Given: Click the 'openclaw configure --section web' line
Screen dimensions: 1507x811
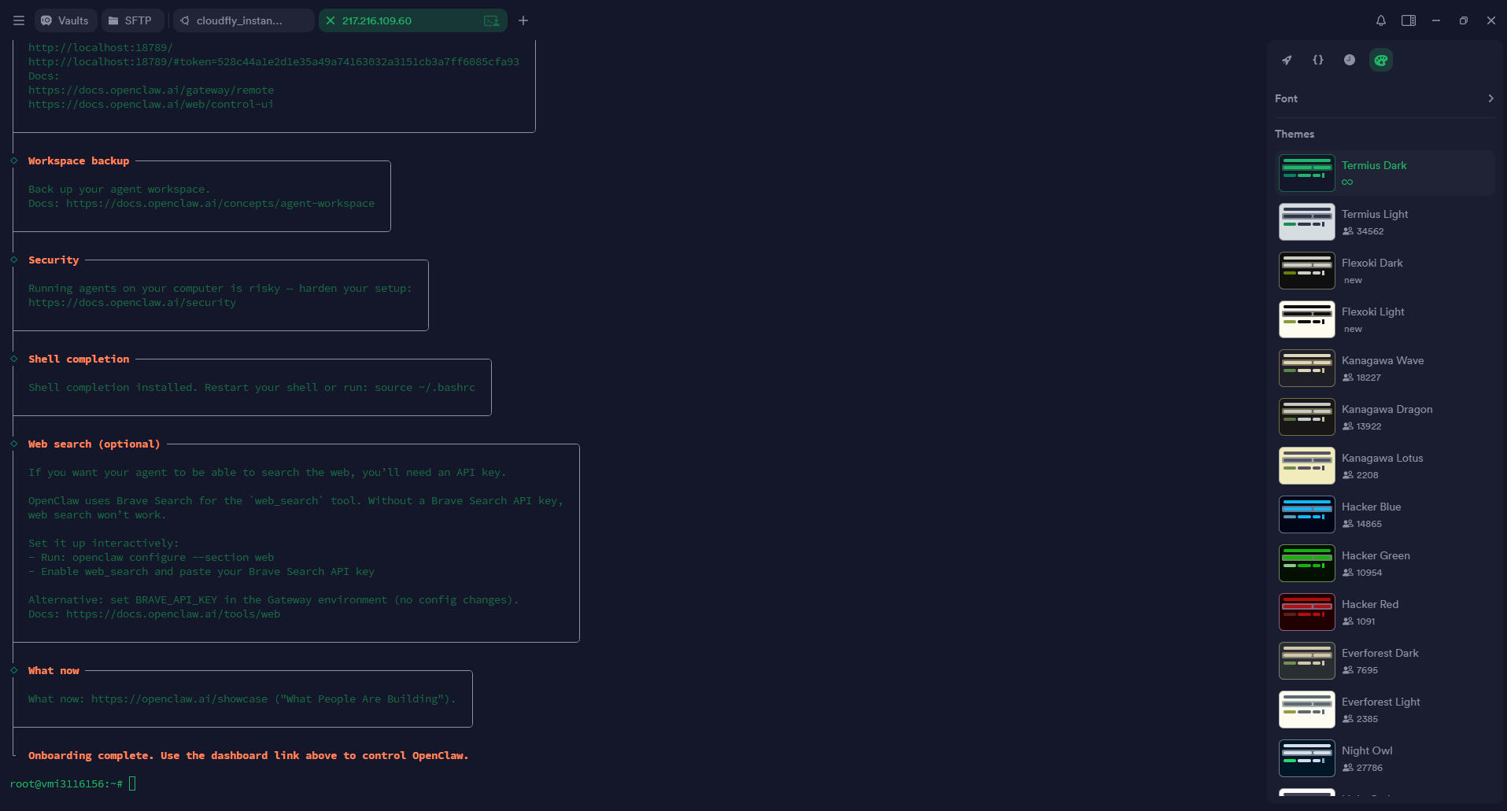Looking at the screenshot, I should pyautogui.click(x=151, y=557).
